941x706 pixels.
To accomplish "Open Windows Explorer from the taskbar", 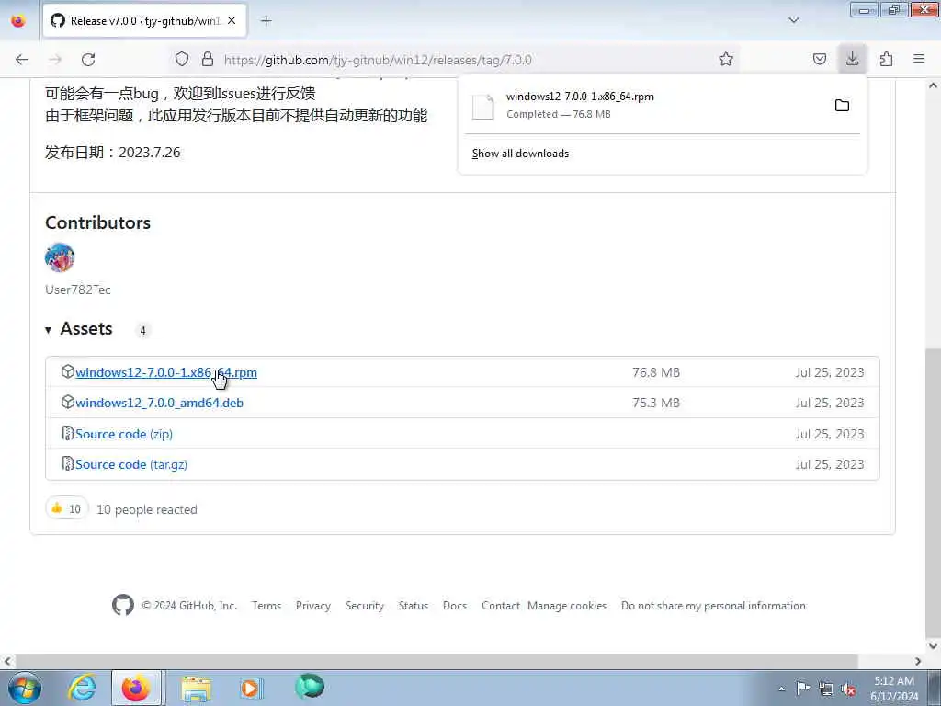I will tap(196, 688).
